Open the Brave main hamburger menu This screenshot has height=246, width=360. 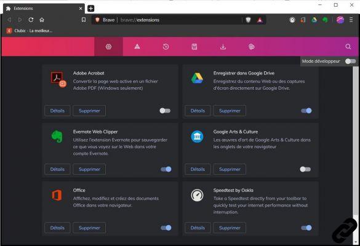[351, 20]
